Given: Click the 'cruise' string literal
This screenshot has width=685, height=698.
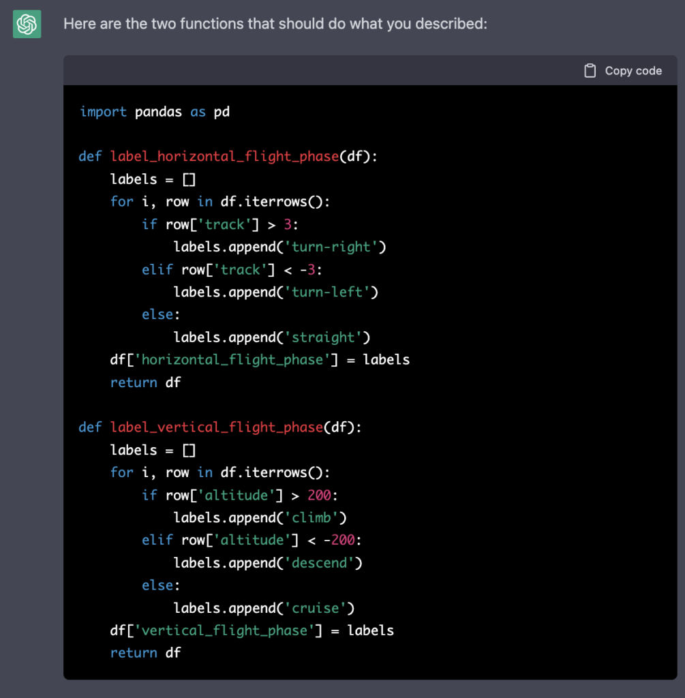Looking at the screenshot, I should [x=316, y=607].
